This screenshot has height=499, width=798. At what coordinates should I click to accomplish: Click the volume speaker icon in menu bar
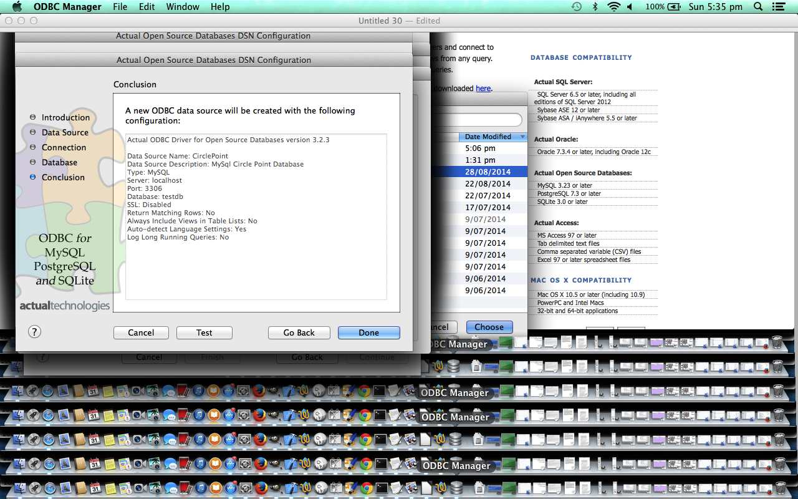point(630,7)
